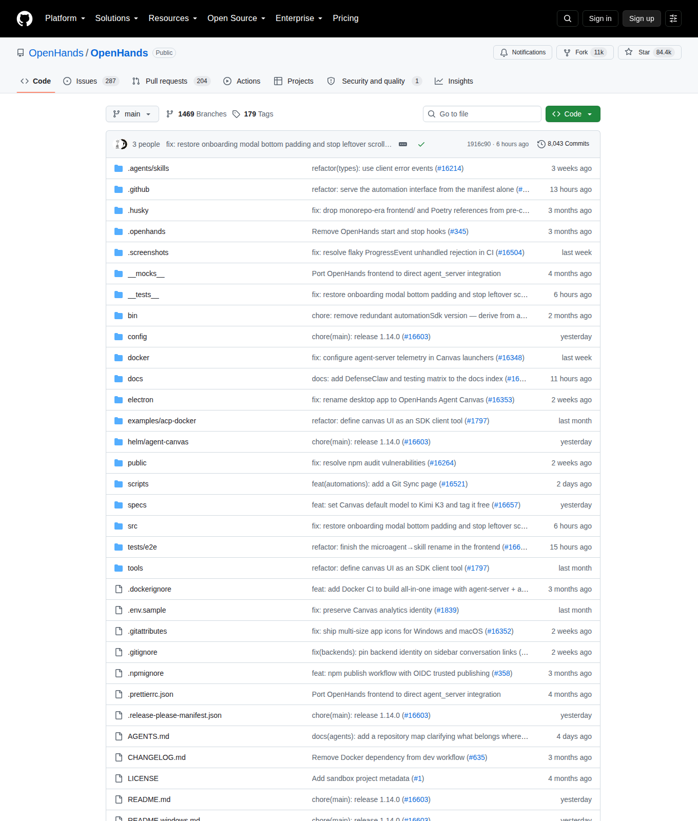Image resolution: width=698 pixels, height=821 pixels.
Task: Go to the Actions tab
Action: (242, 81)
